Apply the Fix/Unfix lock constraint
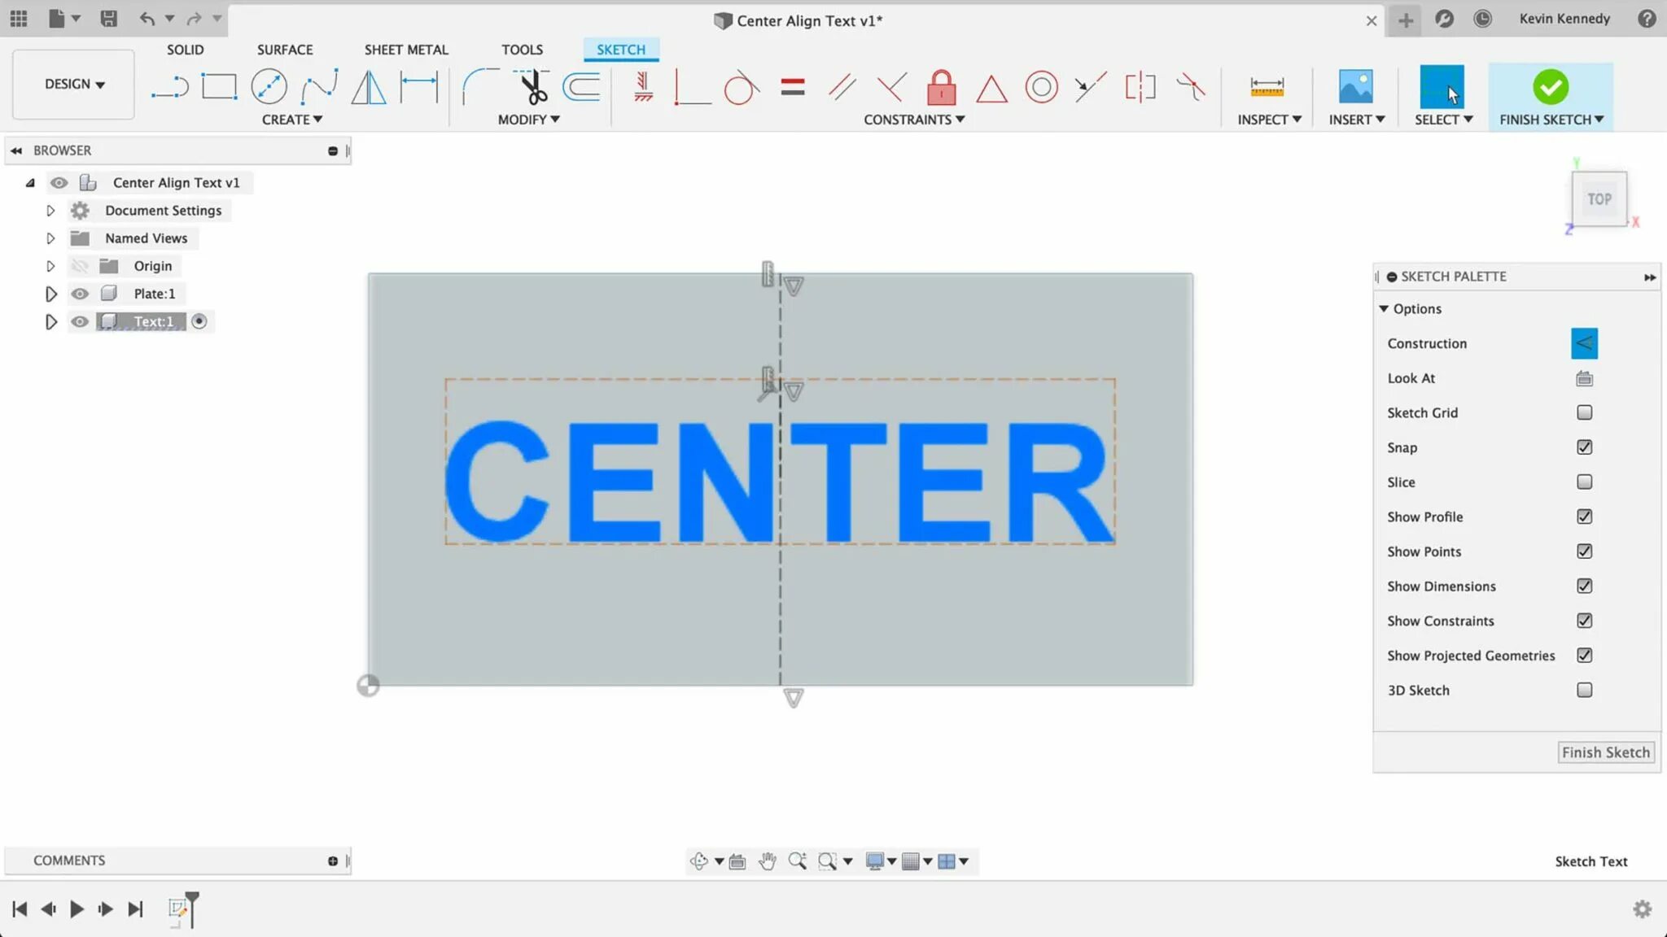 (x=941, y=87)
